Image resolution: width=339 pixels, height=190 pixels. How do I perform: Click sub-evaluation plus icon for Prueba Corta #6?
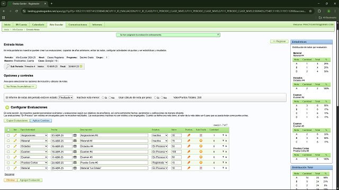201,163
